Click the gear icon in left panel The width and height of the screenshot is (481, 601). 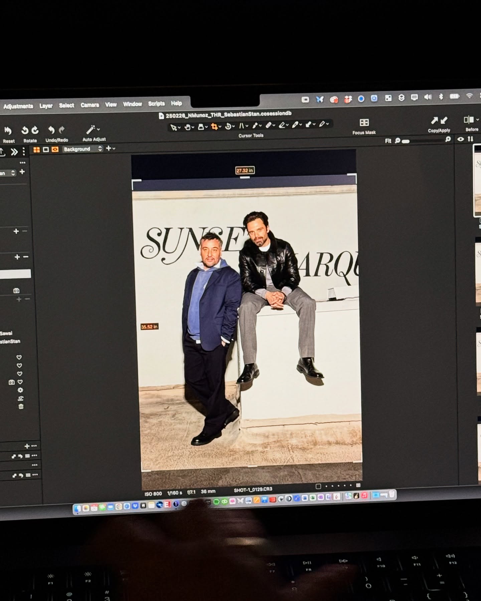tap(20, 390)
